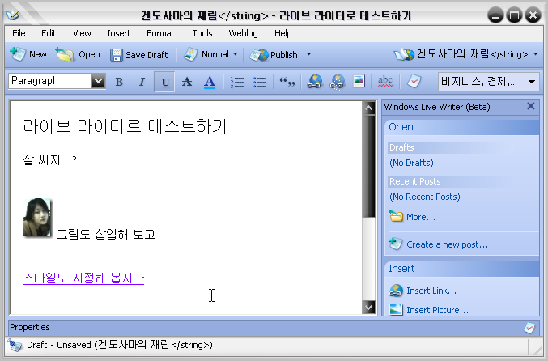Click the Normal view mode icon
The image size is (548, 361).
pos(190,54)
